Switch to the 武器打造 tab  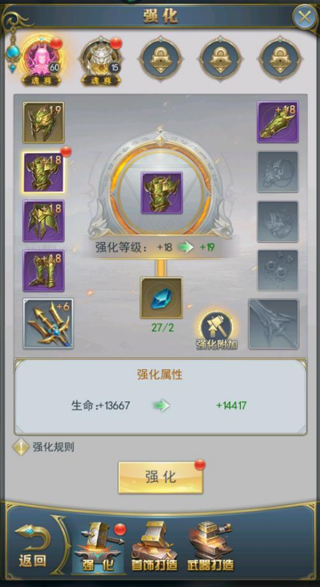click(210, 546)
